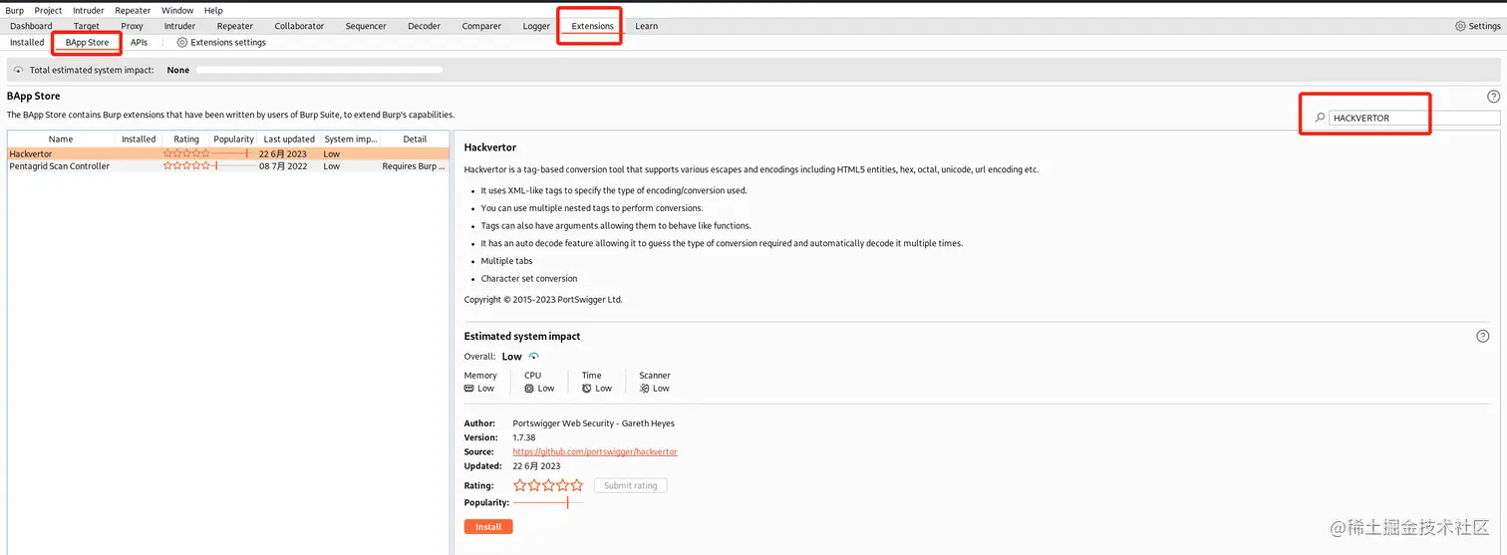Click the Extensions settings gear icon
The image size is (1507, 555).
coord(181,43)
